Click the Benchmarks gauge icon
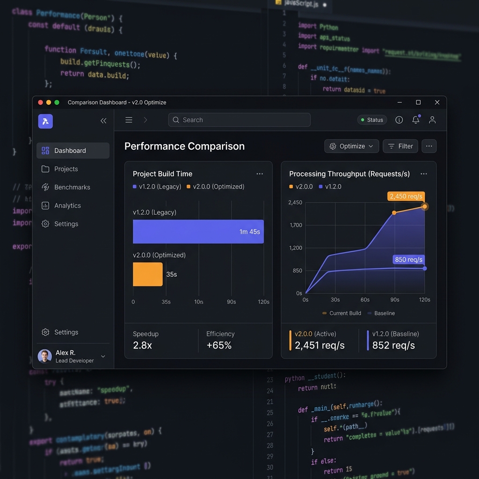Image resolution: width=479 pixels, height=479 pixels. click(x=45, y=187)
